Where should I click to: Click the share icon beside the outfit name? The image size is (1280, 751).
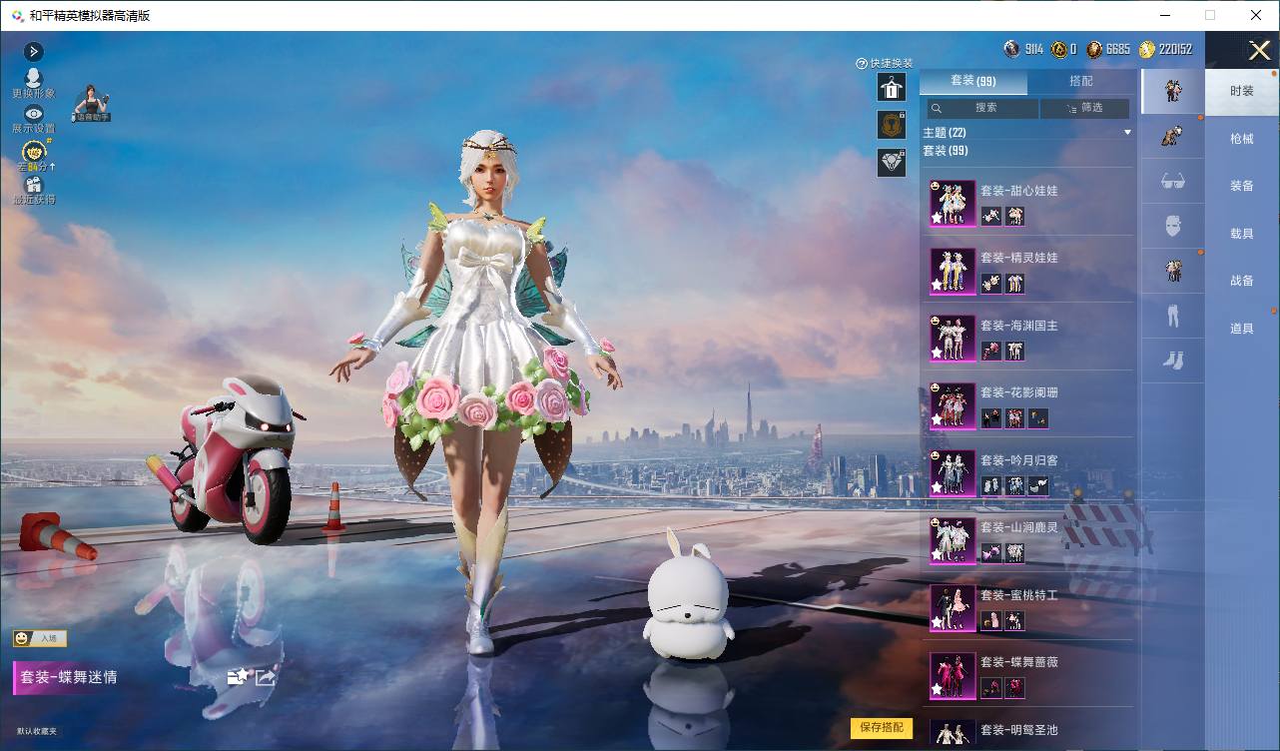(266, 677)
